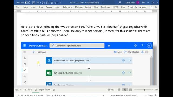This screenshot has width=173, height=97.
Task: Click the Save icon in Word title bar
Action: (34, 2)
